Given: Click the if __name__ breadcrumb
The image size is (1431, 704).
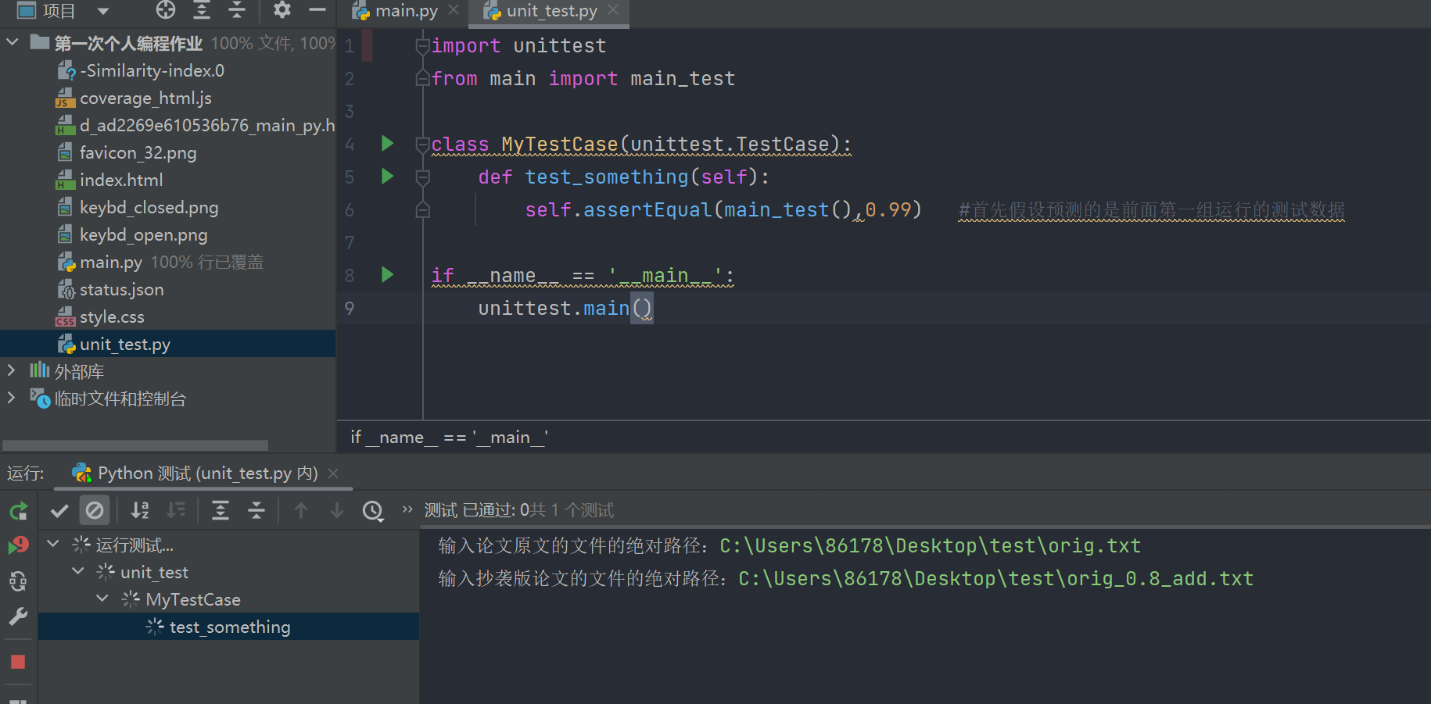Looking at the screenshot, I should 449,438.
